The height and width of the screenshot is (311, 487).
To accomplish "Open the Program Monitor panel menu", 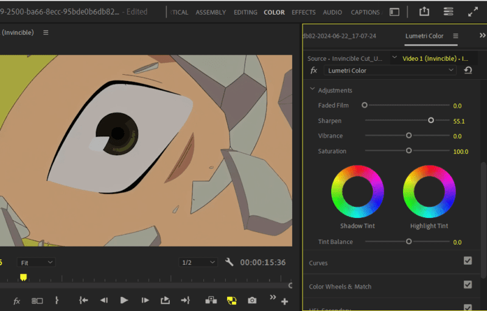I will click(46, 33).
